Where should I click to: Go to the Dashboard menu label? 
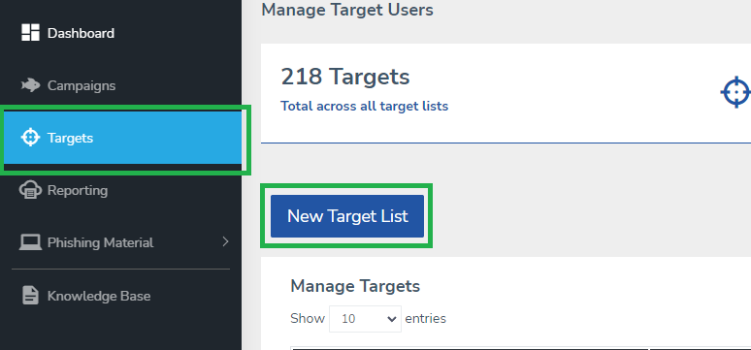tap(81, 34)
